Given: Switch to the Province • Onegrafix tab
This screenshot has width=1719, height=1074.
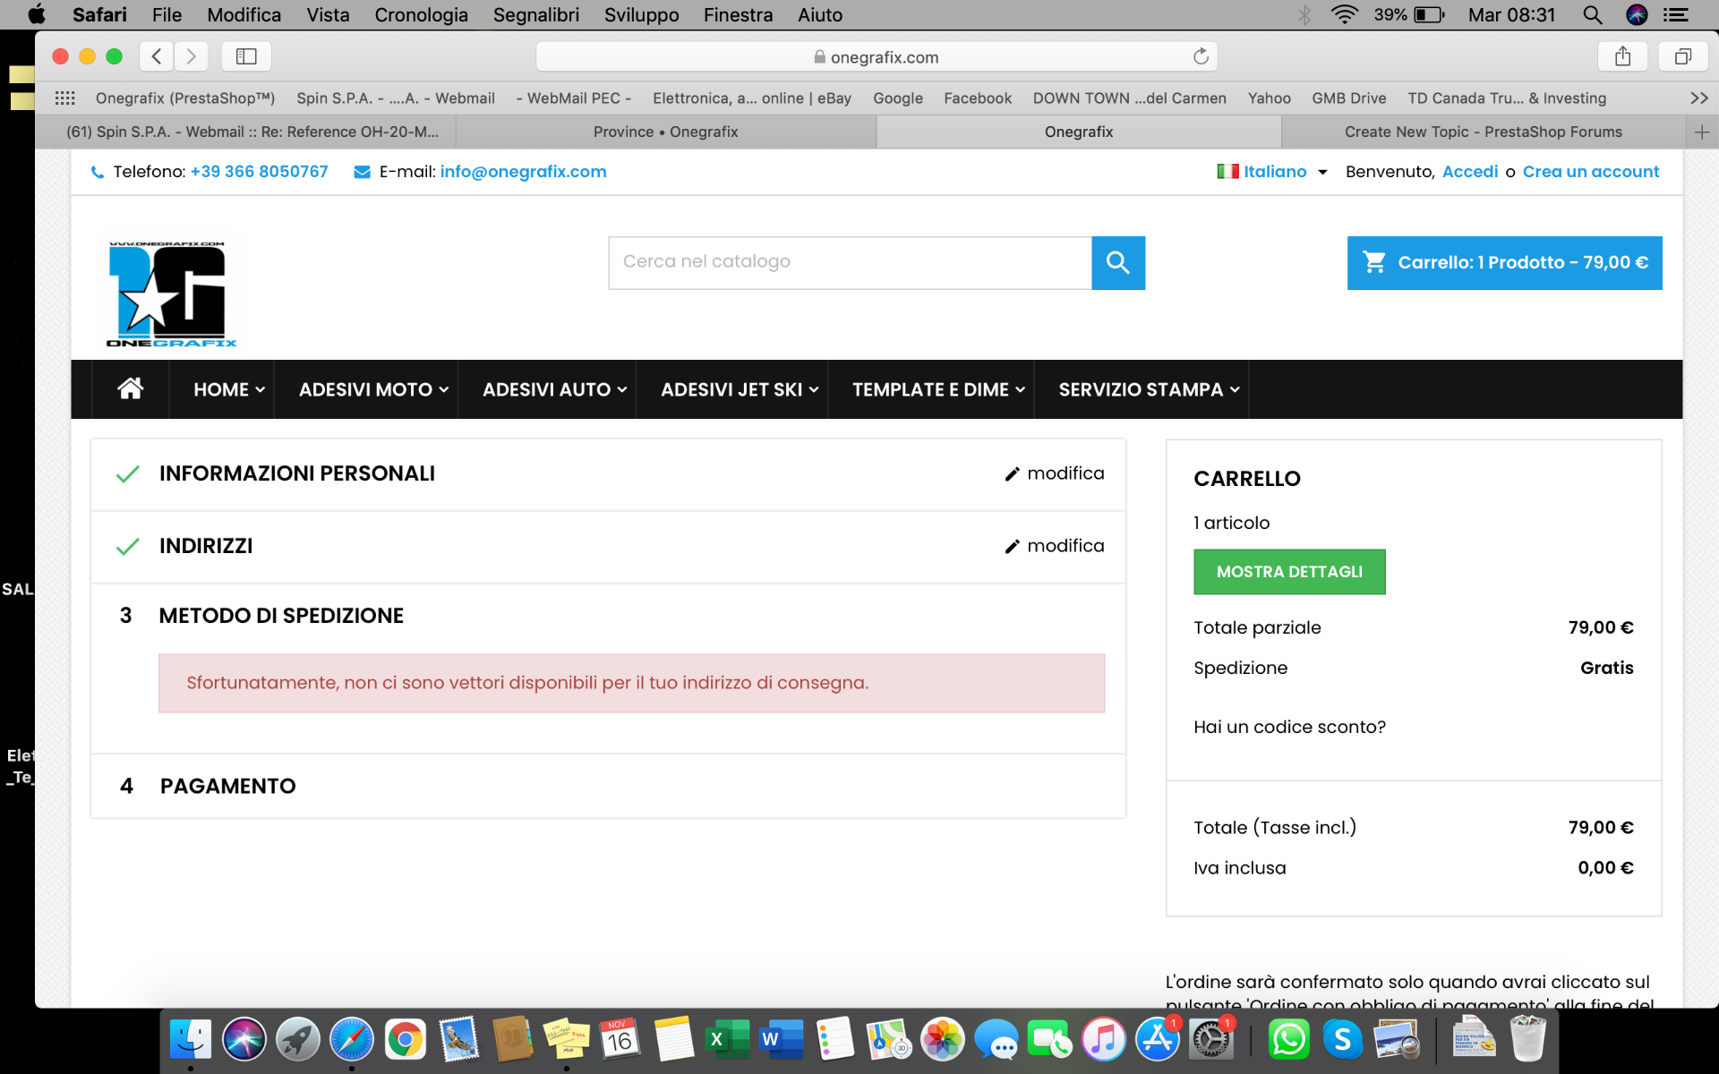Looking at the screenshot, I should (665, 132).
